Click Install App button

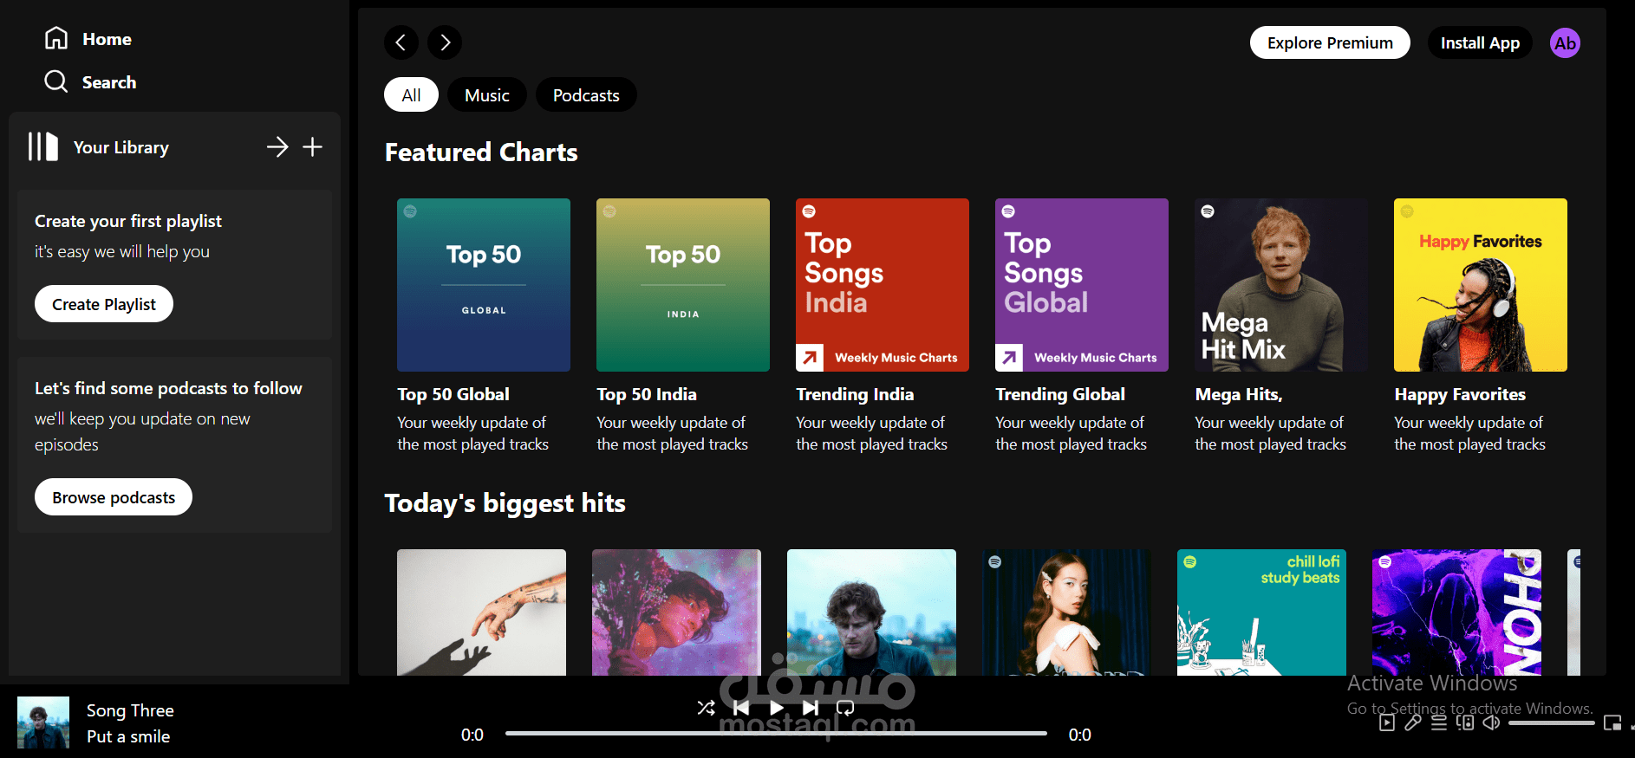pyautogui.click(x=1480, y=42)
